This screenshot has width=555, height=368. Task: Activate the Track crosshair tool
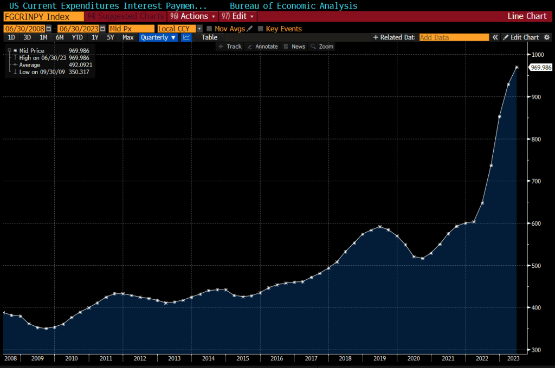[x=230, y=47]
